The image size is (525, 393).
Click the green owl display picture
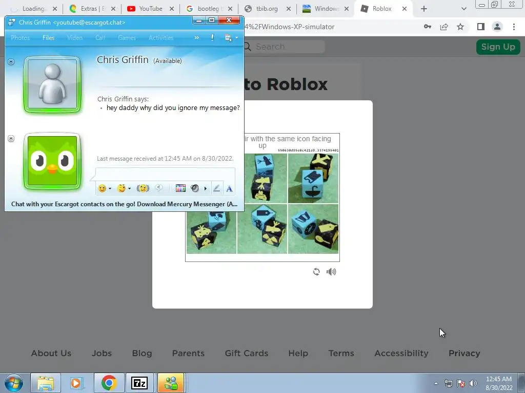pos(52,161)
